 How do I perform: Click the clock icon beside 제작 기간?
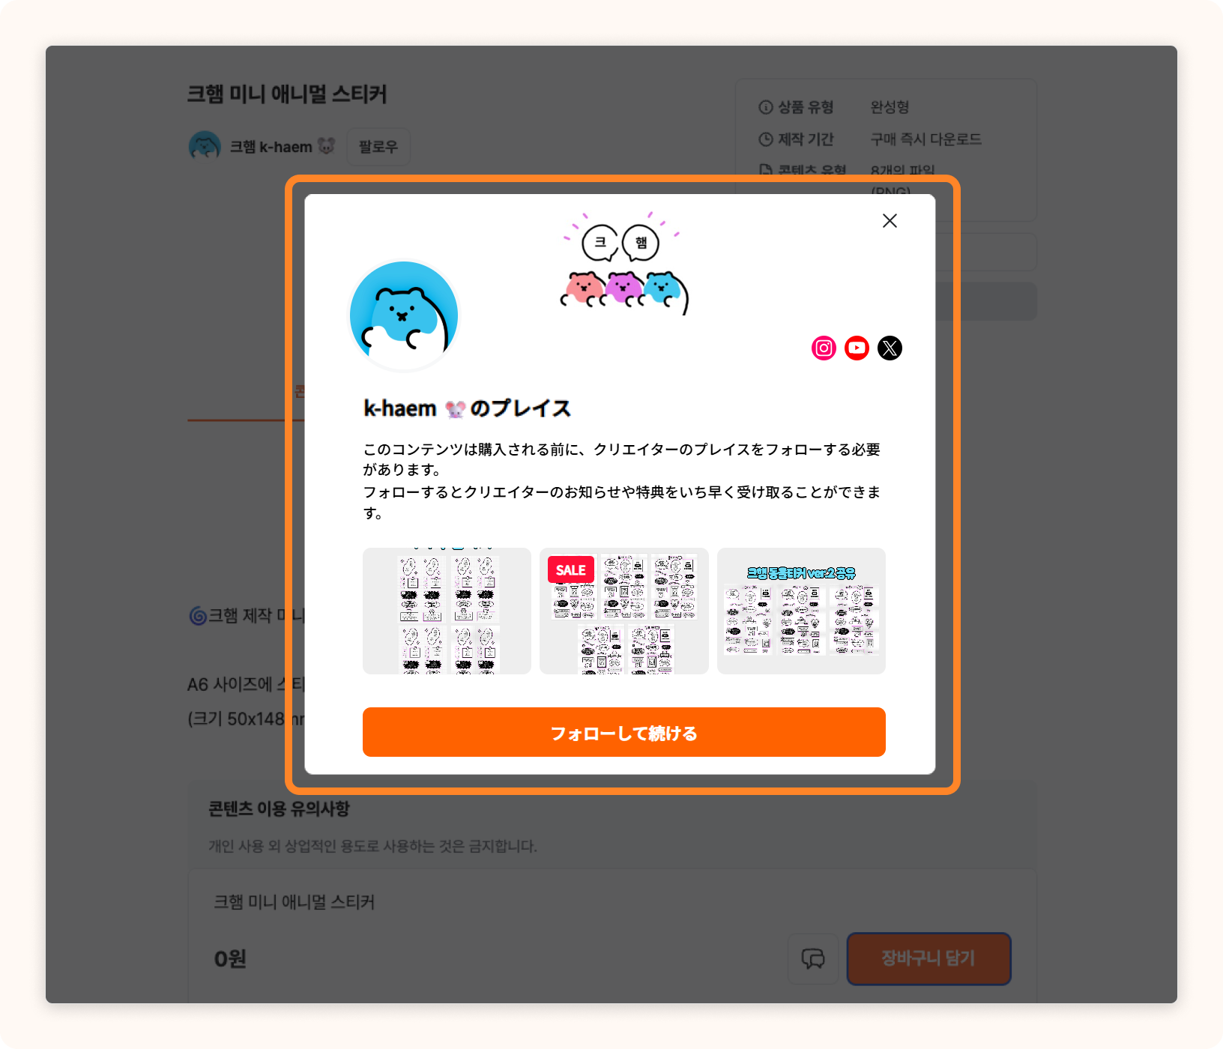tap(765, 139)
